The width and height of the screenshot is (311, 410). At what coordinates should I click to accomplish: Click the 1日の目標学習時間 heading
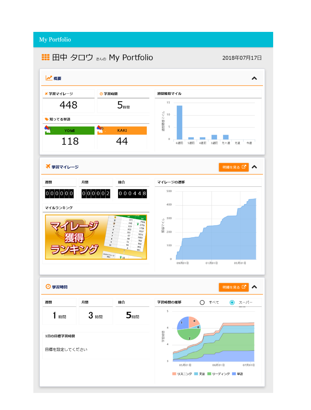pos(60,336)
